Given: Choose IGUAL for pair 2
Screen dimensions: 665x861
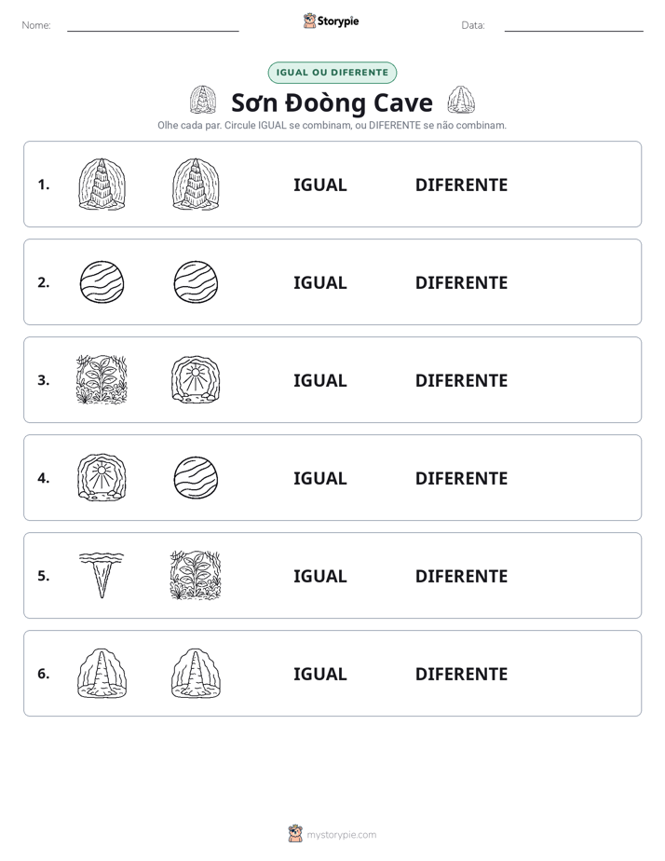Looking at the screenshot, I should [x=319, y=282].
